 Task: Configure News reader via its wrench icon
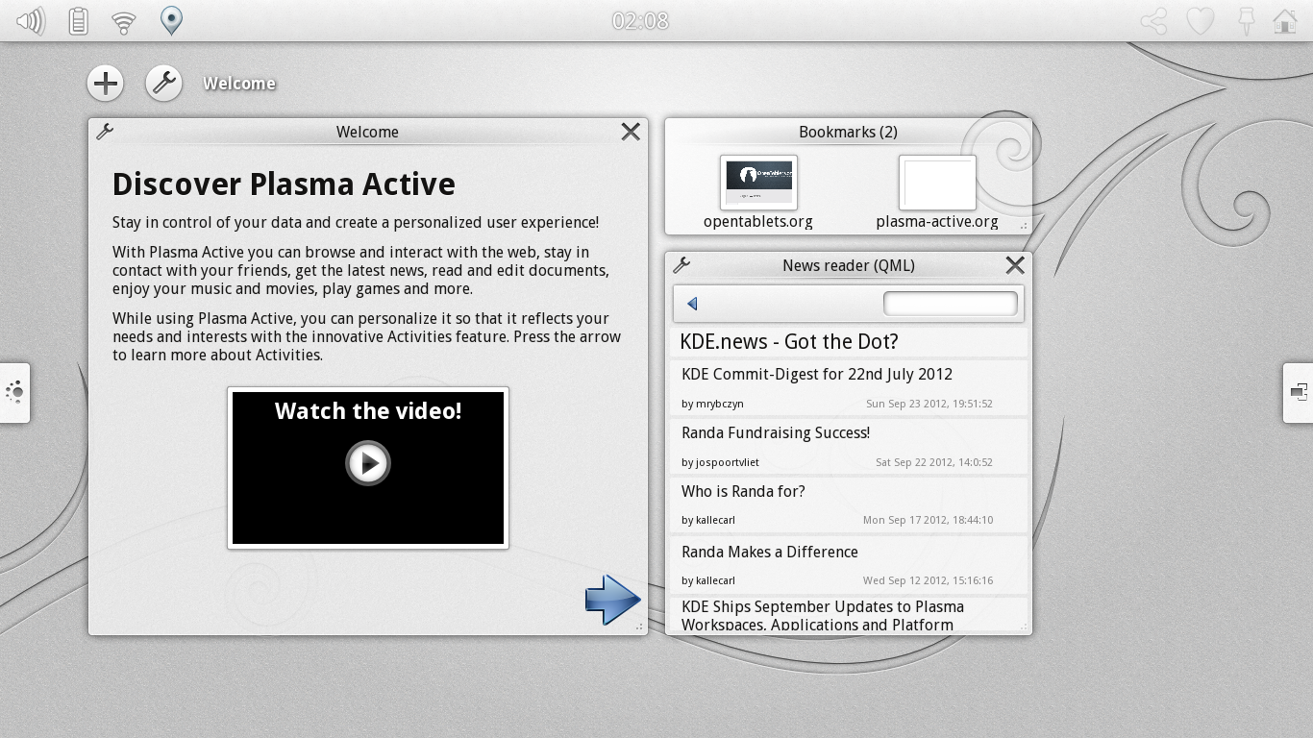tap(681, 265)
